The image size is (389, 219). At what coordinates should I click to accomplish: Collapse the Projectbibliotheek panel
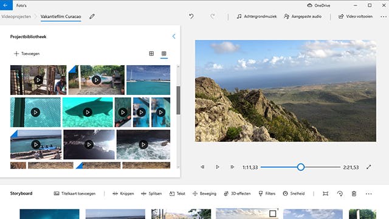[174, 36]
